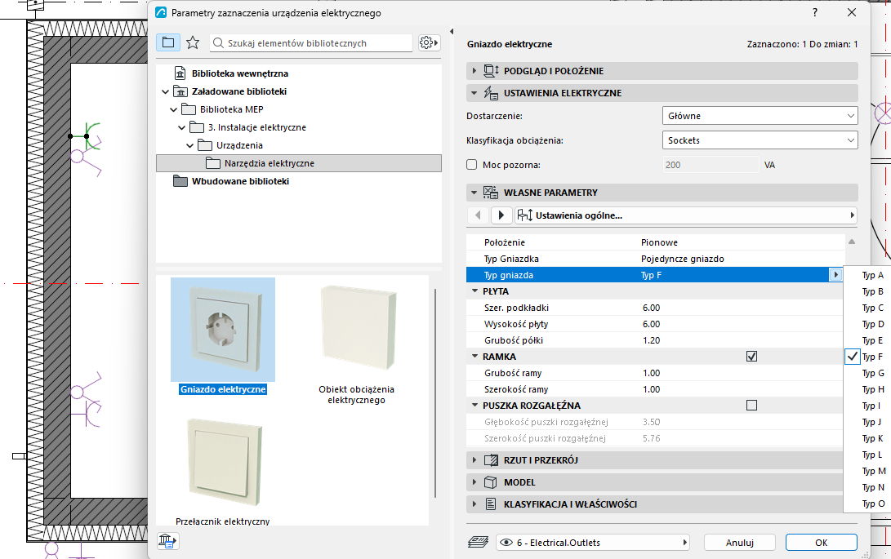Enable the Moc pozorna checkbox

tap(472, 165)
